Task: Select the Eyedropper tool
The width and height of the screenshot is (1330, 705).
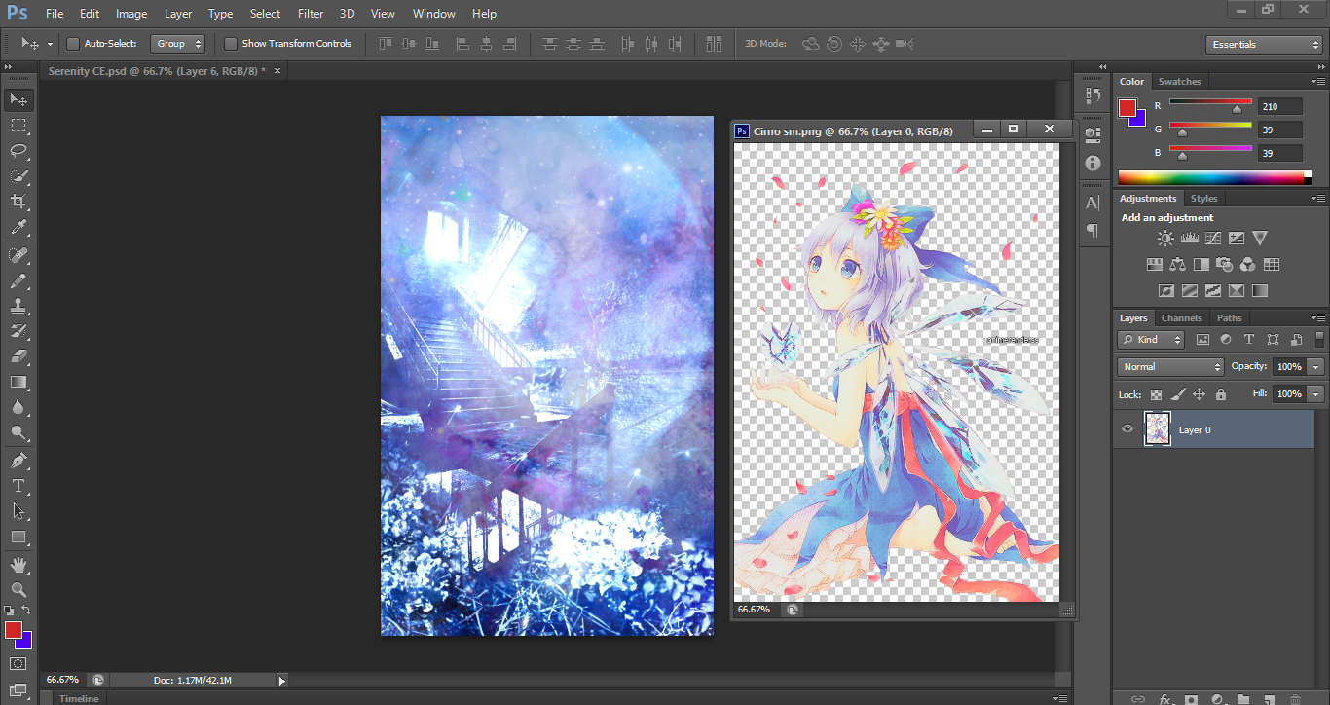Action: point(18,227)
